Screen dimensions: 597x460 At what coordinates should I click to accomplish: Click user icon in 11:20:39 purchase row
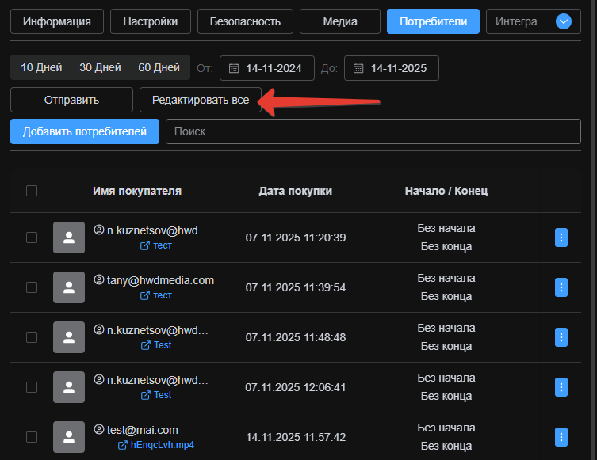coord(99,230)
